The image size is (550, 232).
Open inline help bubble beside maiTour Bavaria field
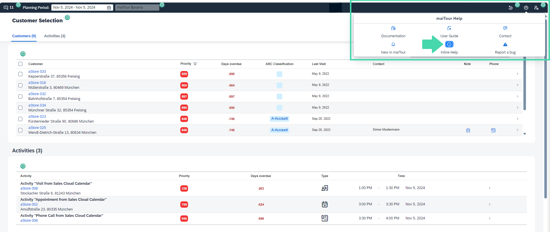pos(162,5)
